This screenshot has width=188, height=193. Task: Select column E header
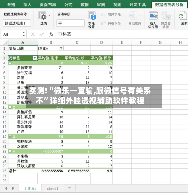click(122, 42)
